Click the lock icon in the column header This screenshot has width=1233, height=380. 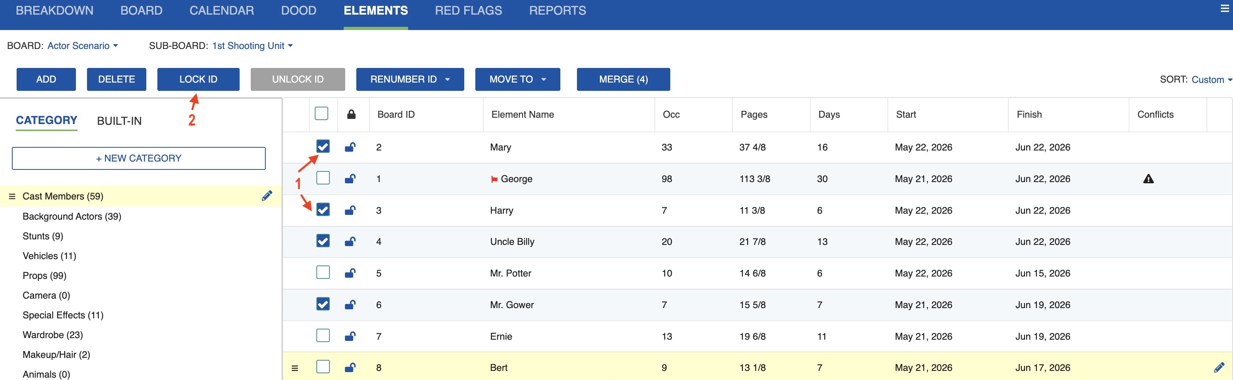coord(351,114)
